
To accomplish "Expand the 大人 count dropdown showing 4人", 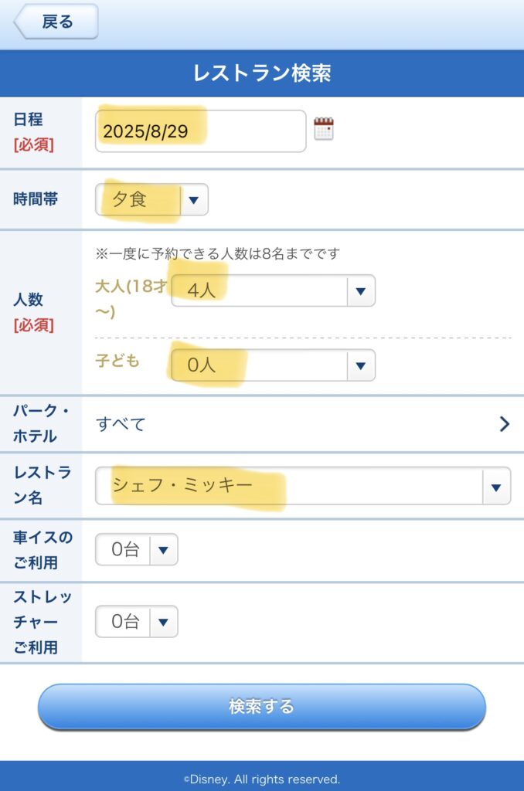I will (x=259, y=290).
